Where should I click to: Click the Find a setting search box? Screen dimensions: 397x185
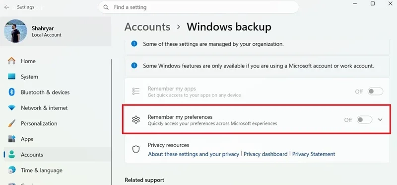pos(198,7)
